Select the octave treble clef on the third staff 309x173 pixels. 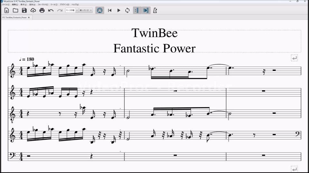[x=13, y=115]
